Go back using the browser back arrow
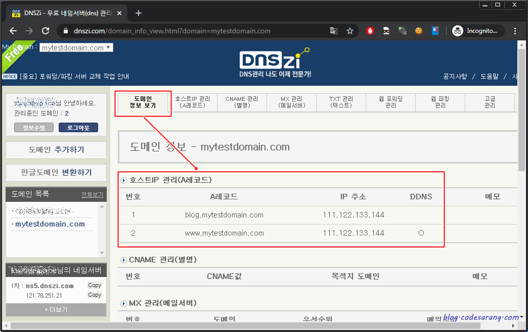This screenshot has height=332, width=528. [x=13, y=31]
